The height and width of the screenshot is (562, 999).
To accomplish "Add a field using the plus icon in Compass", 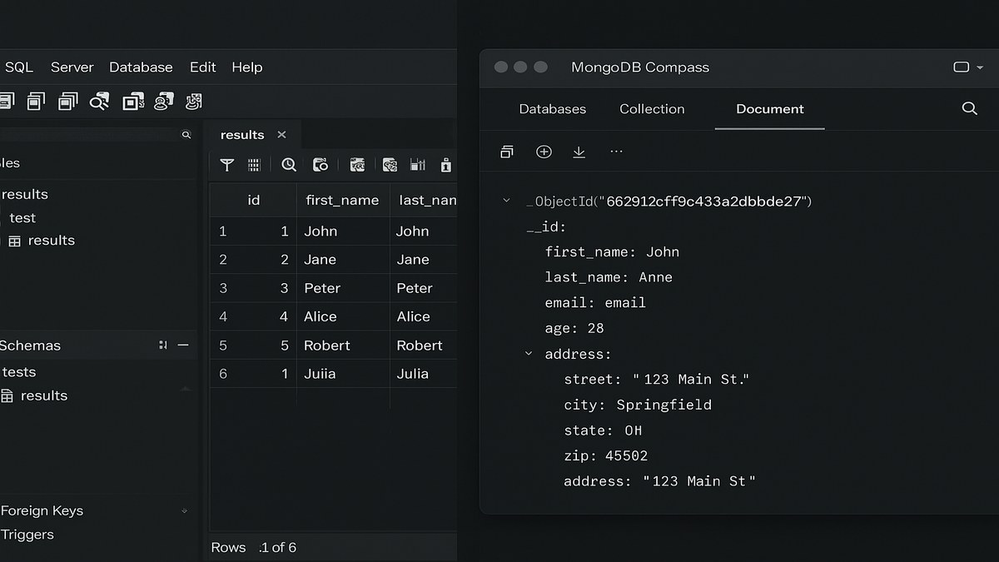I will click(544, 152).
